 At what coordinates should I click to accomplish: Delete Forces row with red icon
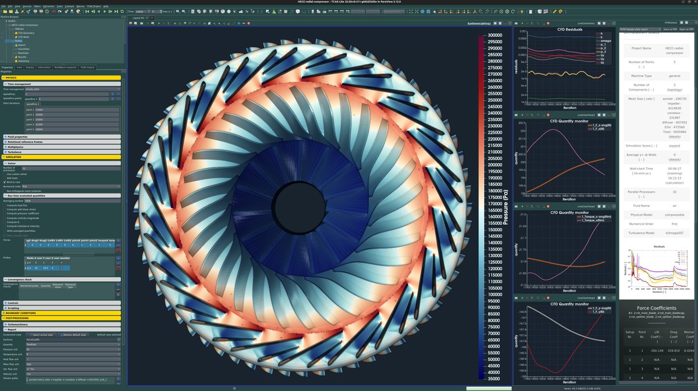pyautogui.click(x=118, y=250)
